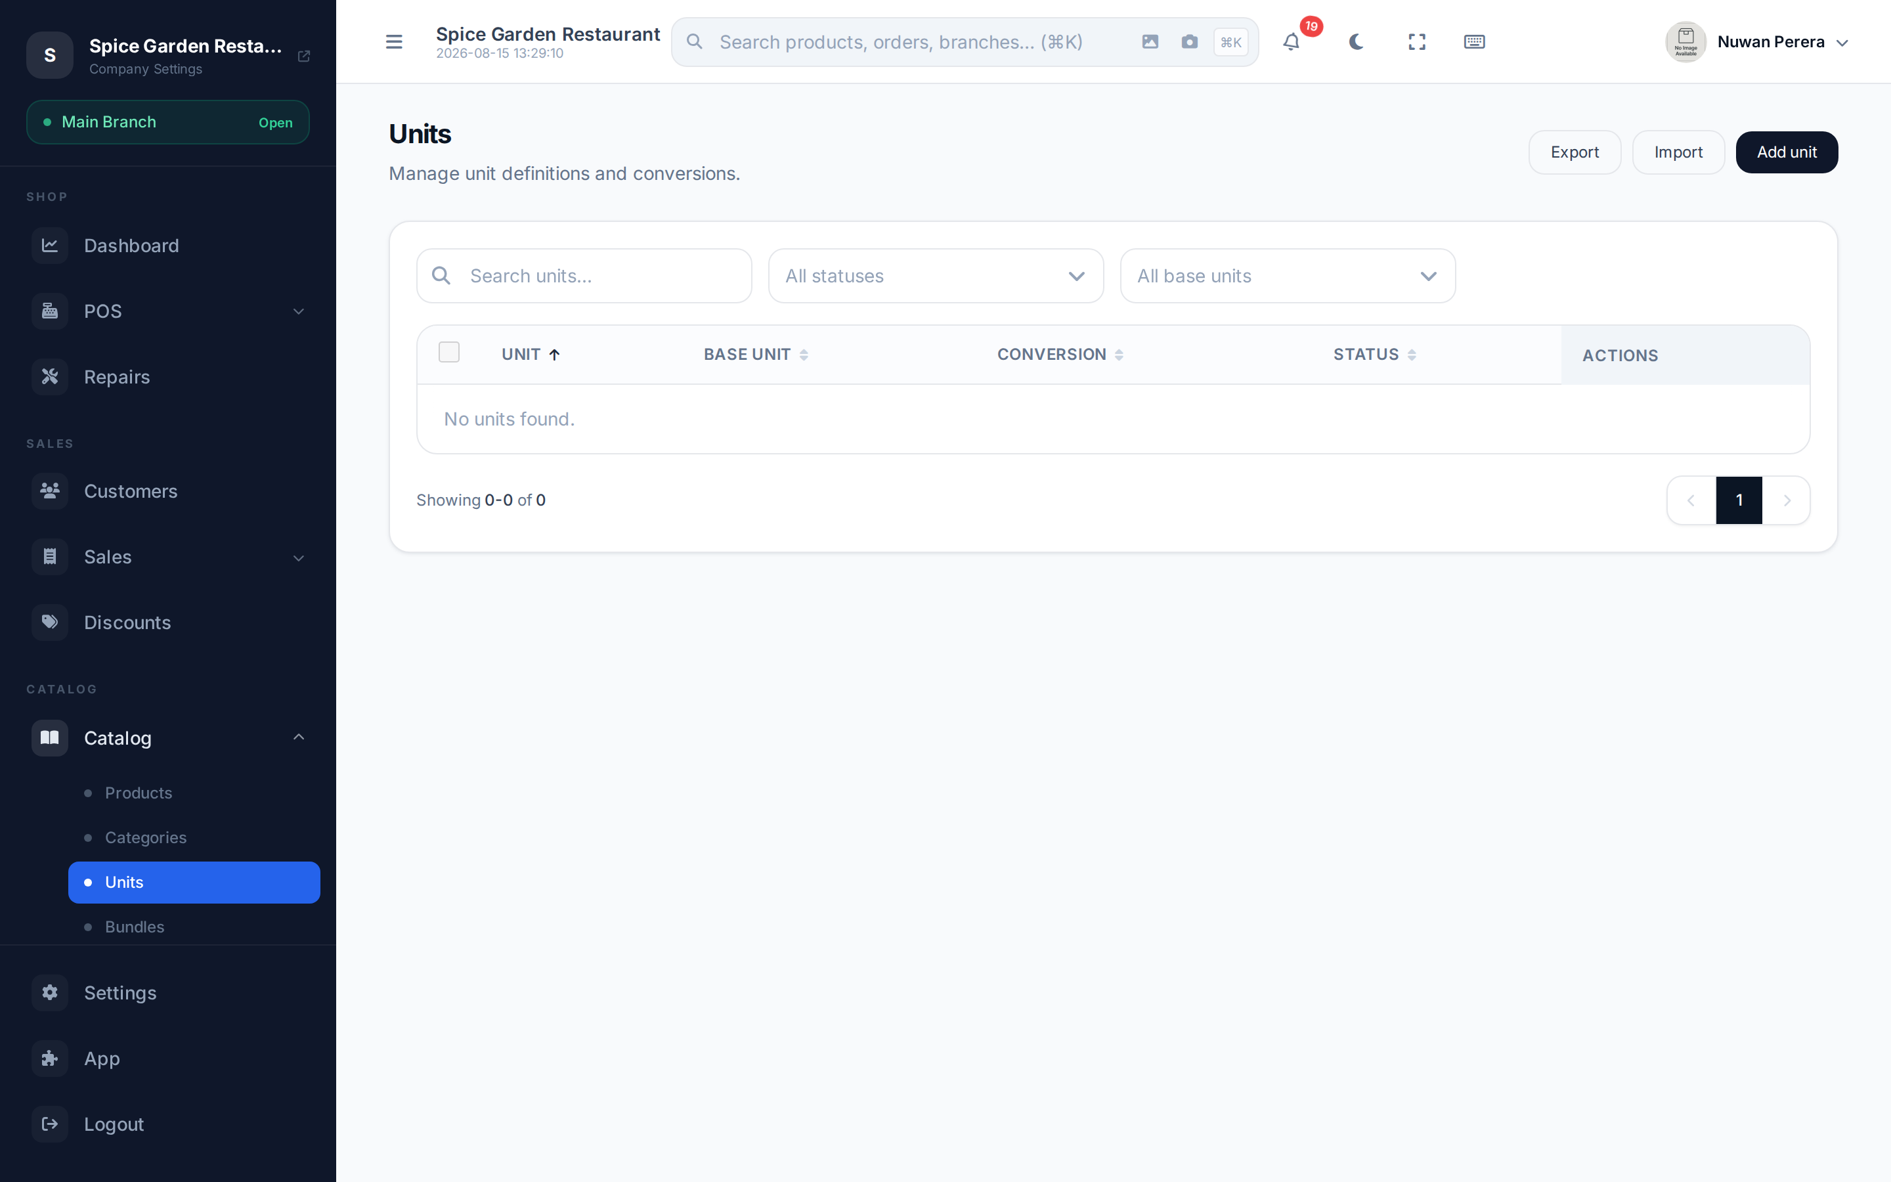
Task: Sort table by Status column
Action: [1374, 355]
